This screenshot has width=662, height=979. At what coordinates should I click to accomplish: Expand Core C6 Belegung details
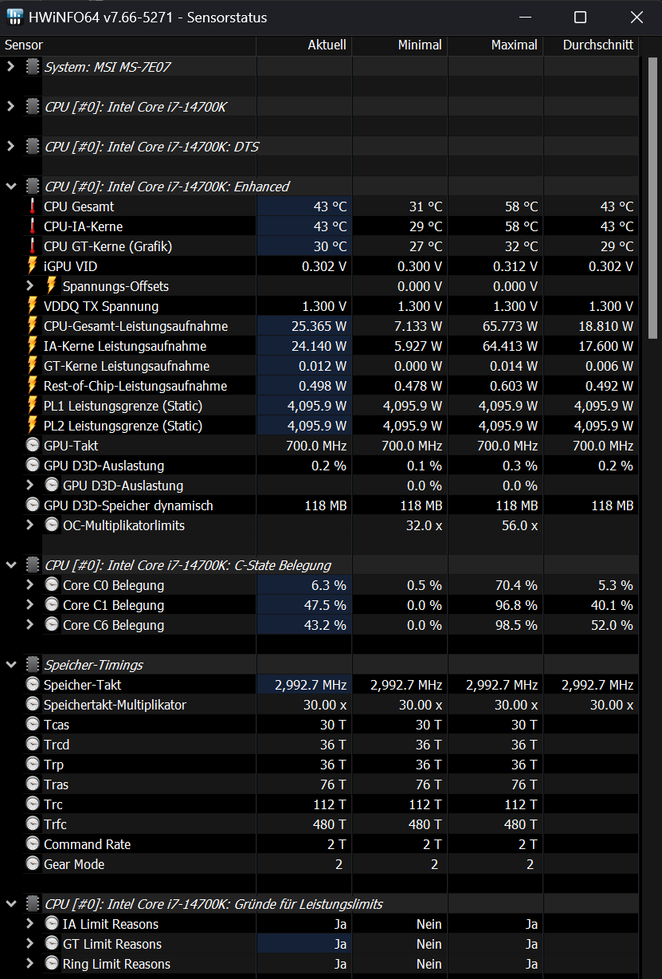click(30, 625)
